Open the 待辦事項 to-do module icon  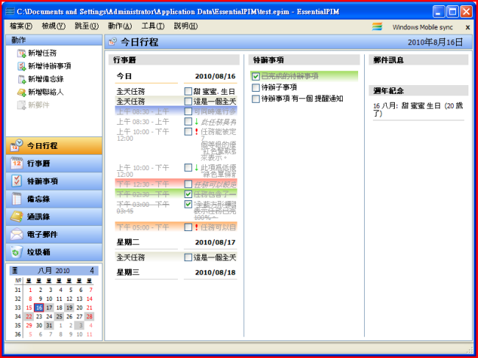(16, 181)
